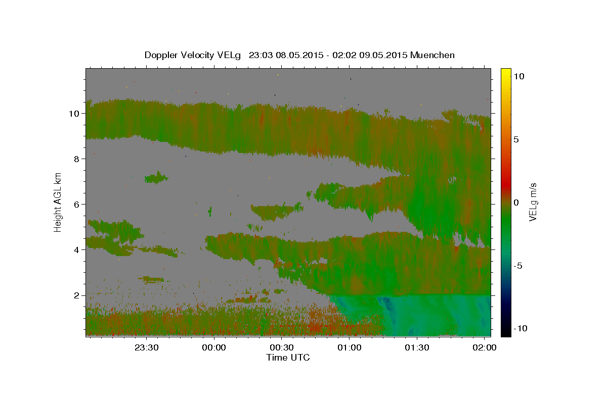Click the "01:30" time tick label
Screen dimensions: 607x404
(x=417, y=348)
